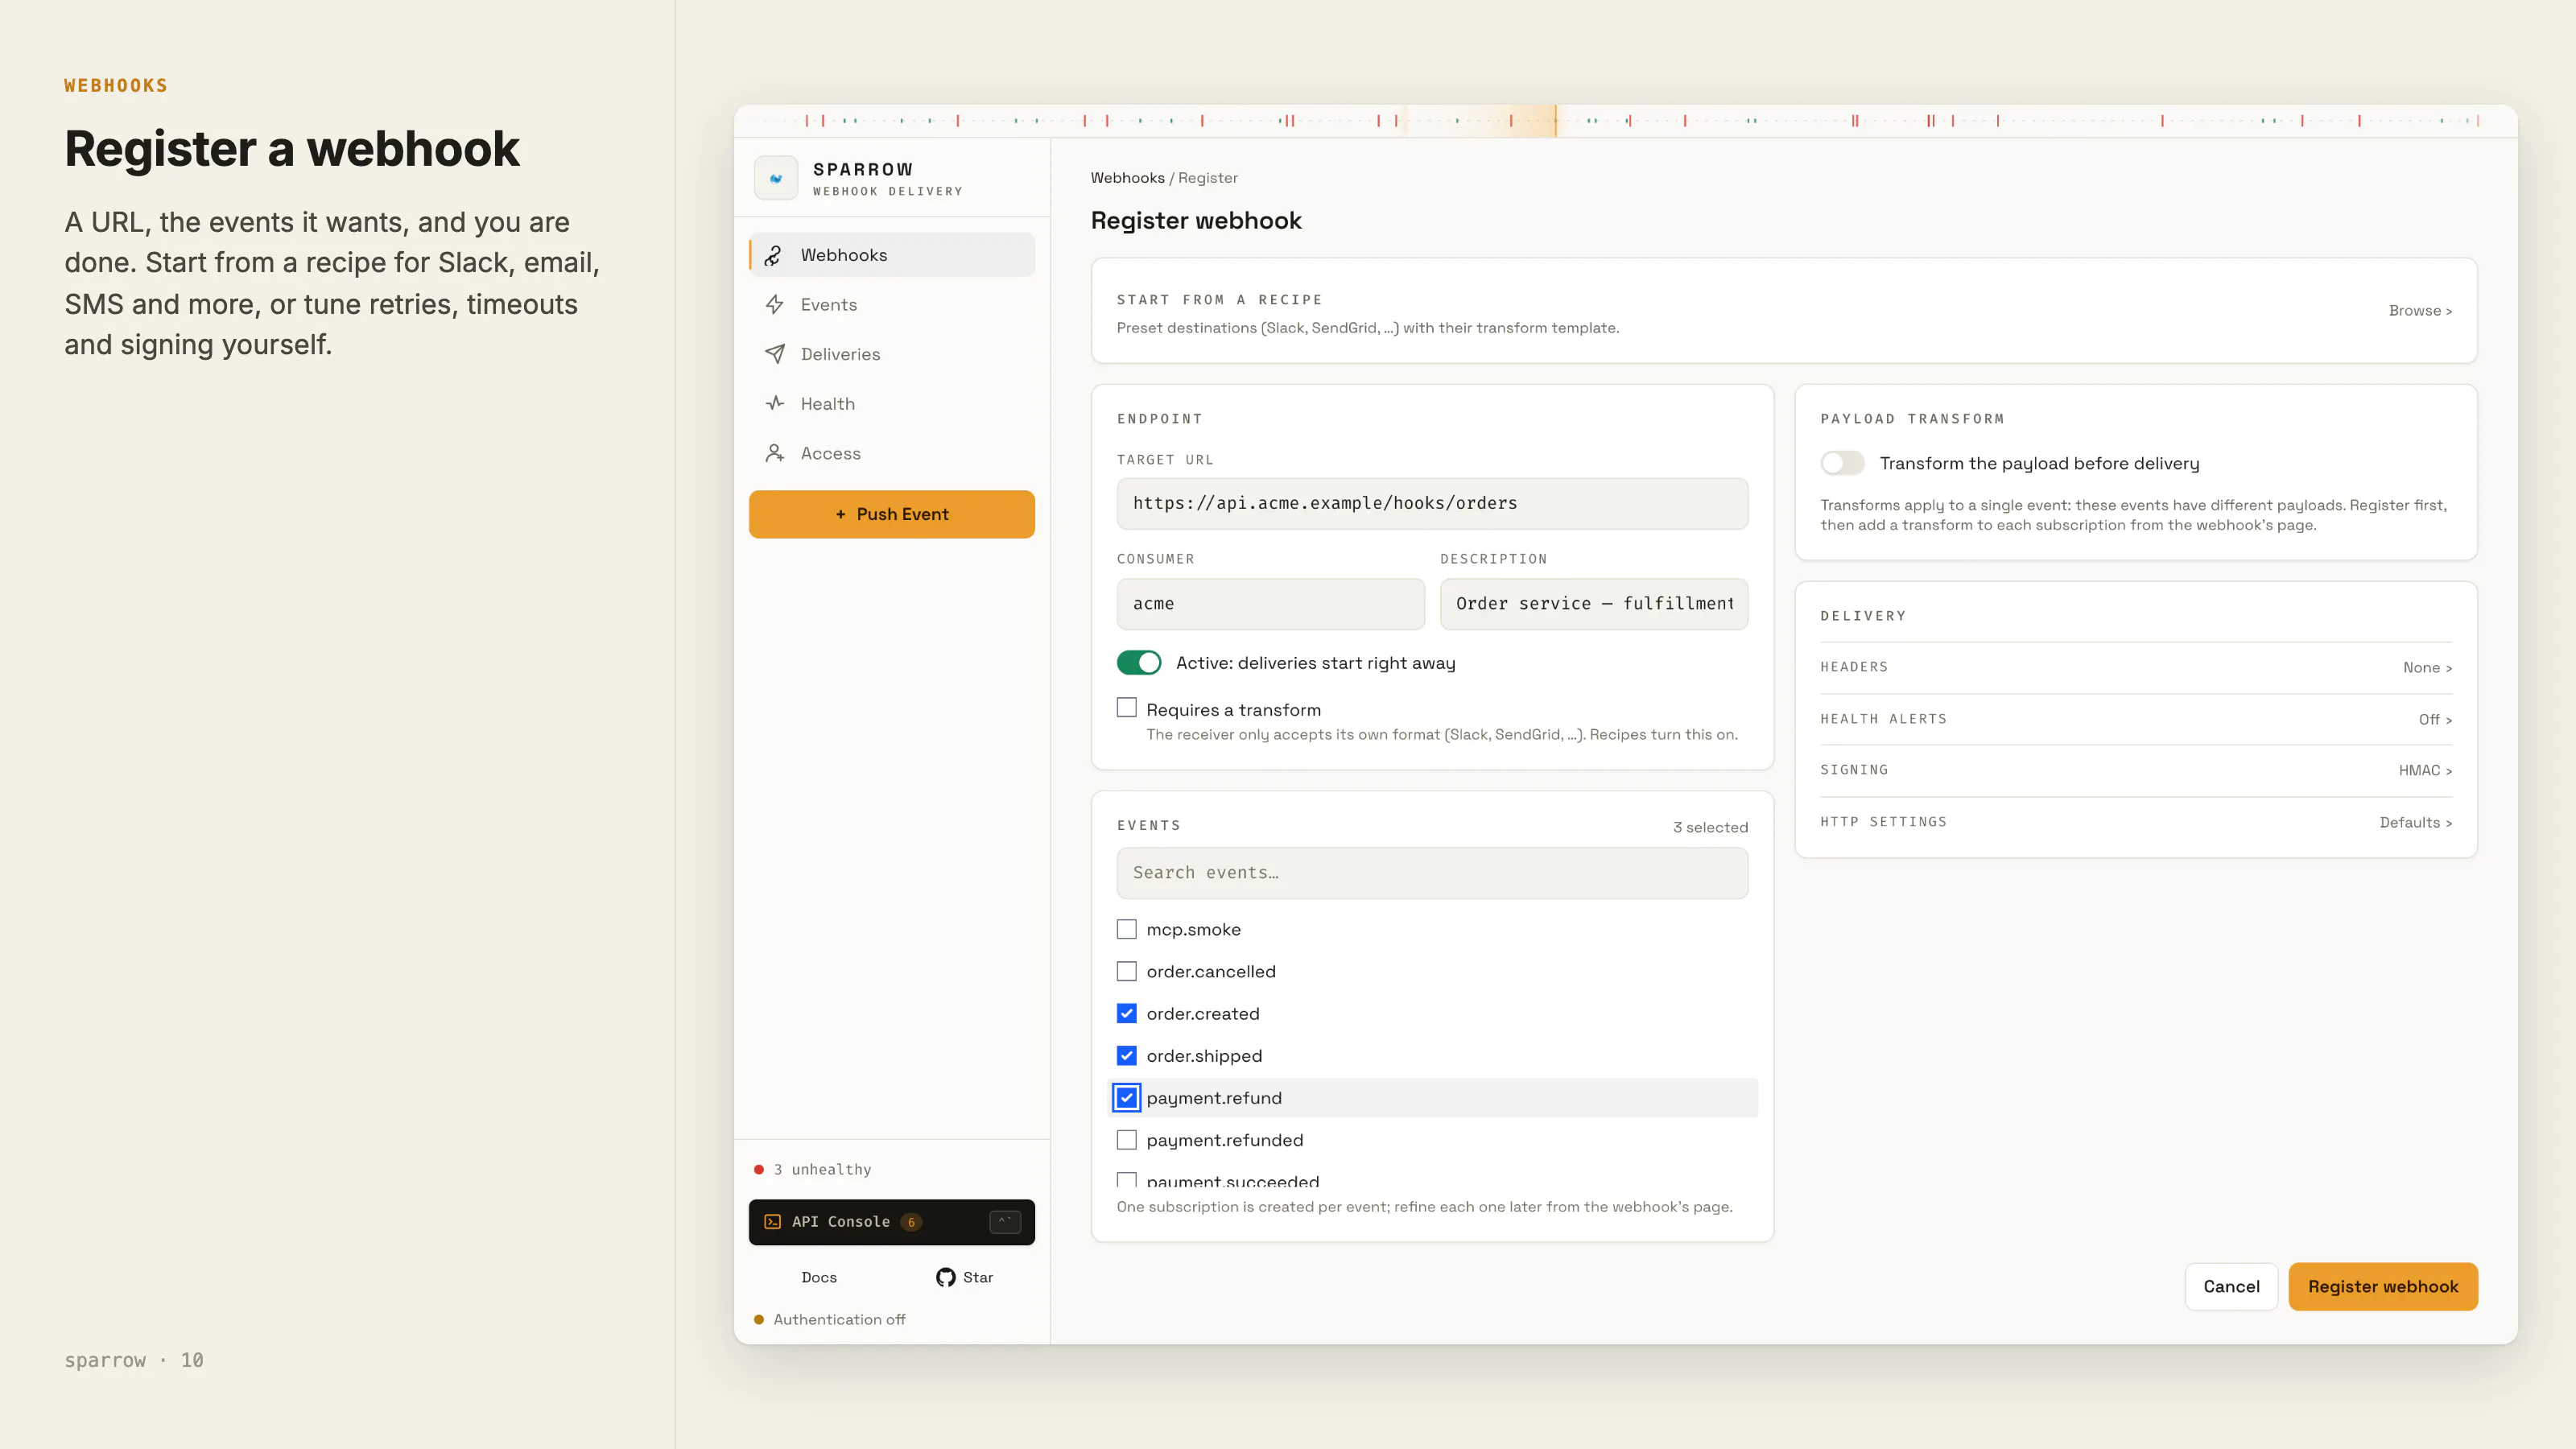Click the Register webhook button
Screen dimensions: 2576x1449
coord(2383,1286)
